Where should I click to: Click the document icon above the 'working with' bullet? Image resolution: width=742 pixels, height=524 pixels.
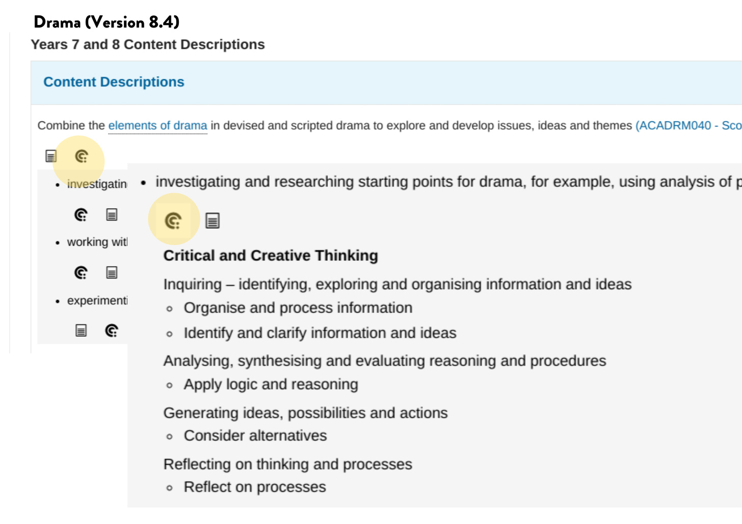(x=112, y=215)
